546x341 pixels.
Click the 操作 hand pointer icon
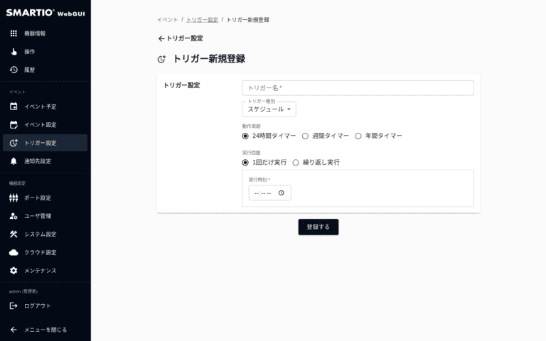coord(14,52)
